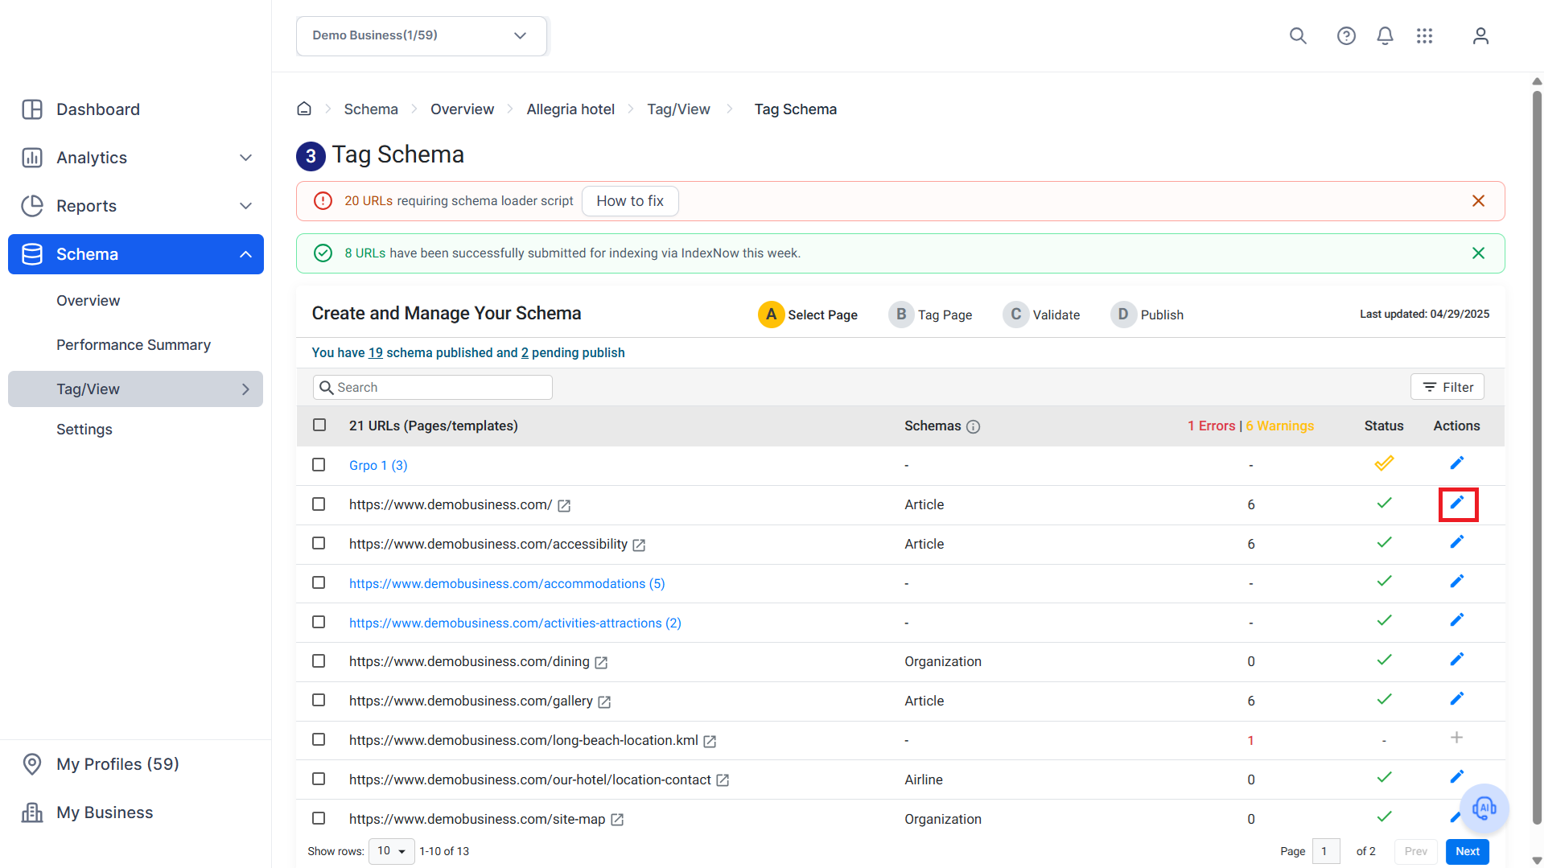Open dining URL external link icon
The width and height of the screenshot is (1544, 868).
(x=601, y=663)
